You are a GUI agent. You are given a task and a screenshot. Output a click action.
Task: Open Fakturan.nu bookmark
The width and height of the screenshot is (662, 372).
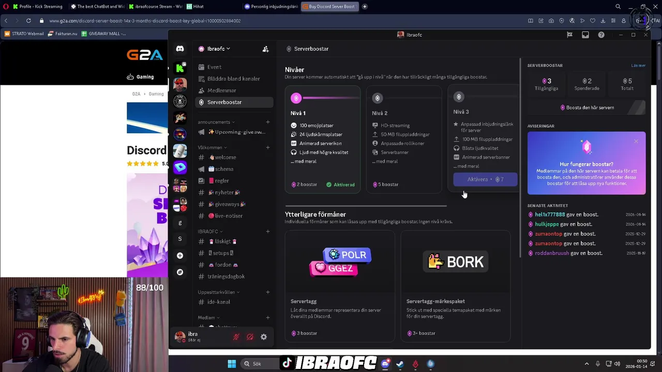[63, 34]
